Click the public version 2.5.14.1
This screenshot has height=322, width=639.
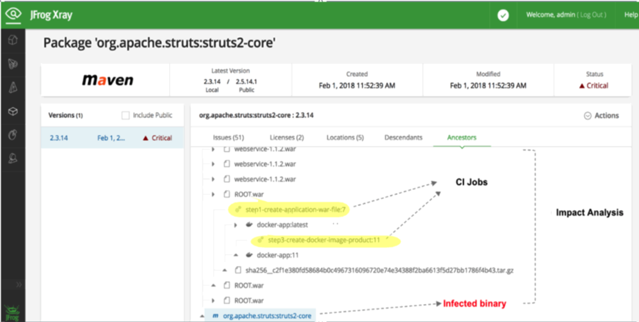pos(246,81)
